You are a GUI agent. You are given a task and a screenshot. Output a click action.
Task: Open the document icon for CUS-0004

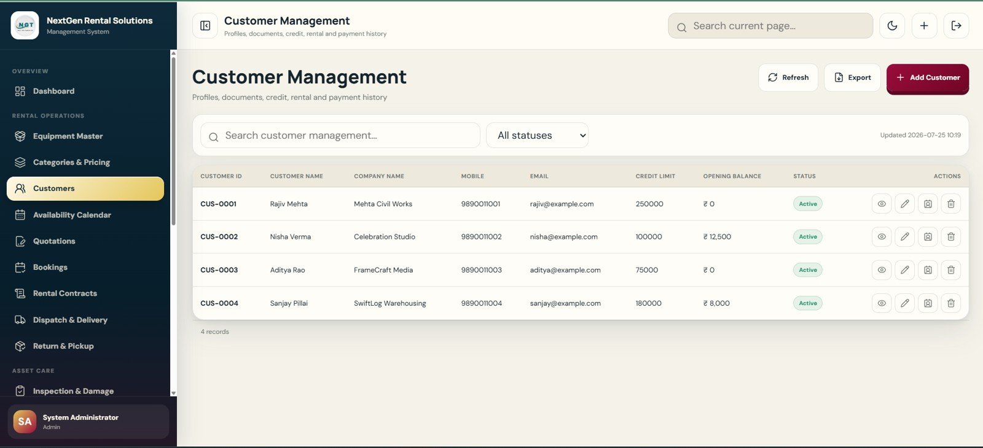coord(928,303)
